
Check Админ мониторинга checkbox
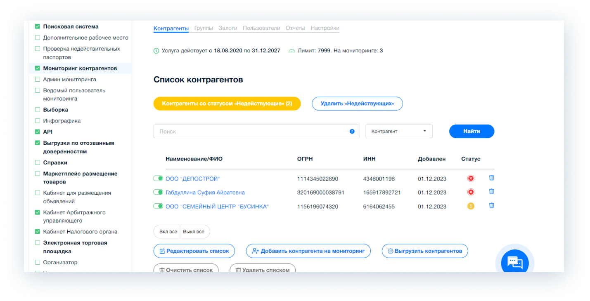[38, 79]
